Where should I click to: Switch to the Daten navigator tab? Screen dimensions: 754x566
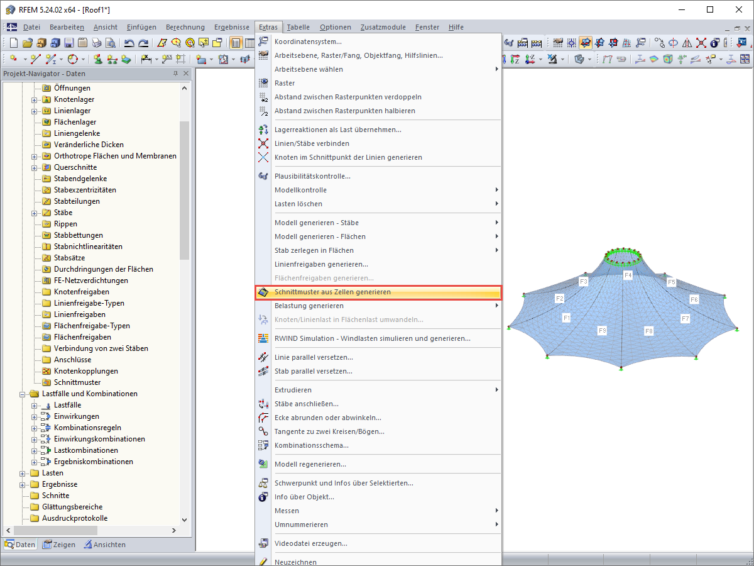coord(20,545)
